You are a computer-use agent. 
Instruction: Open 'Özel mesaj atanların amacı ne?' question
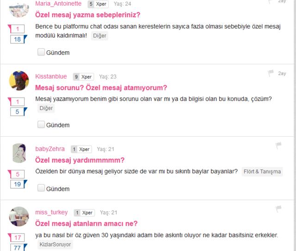[x=86, y=224]
